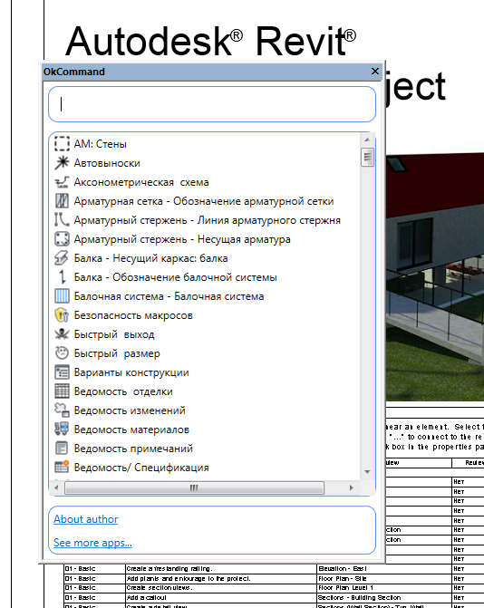
Task: Click the Варианты конструкции icon
Action: click(x=62, y=372)
